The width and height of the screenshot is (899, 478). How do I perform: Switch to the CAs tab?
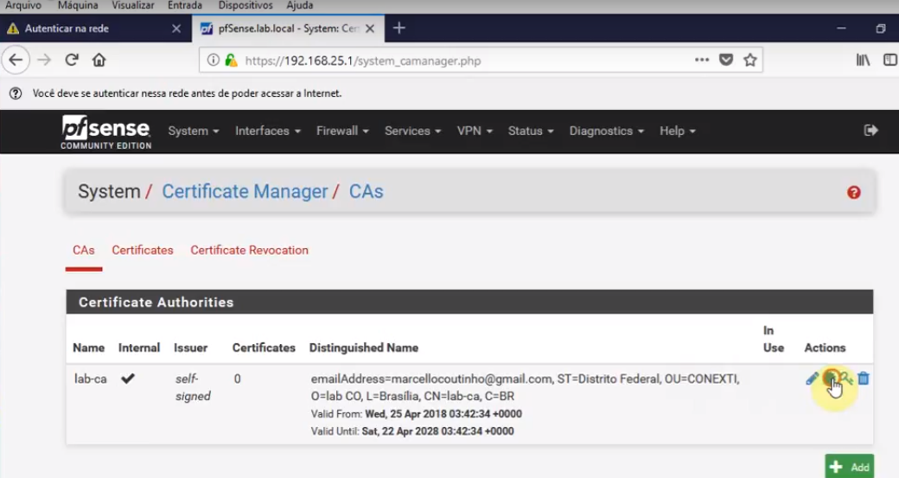click(x=84, y=251)
